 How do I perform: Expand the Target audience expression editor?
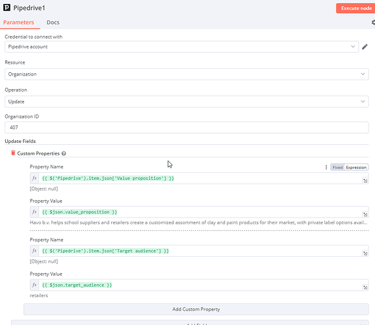click(365, 253)
